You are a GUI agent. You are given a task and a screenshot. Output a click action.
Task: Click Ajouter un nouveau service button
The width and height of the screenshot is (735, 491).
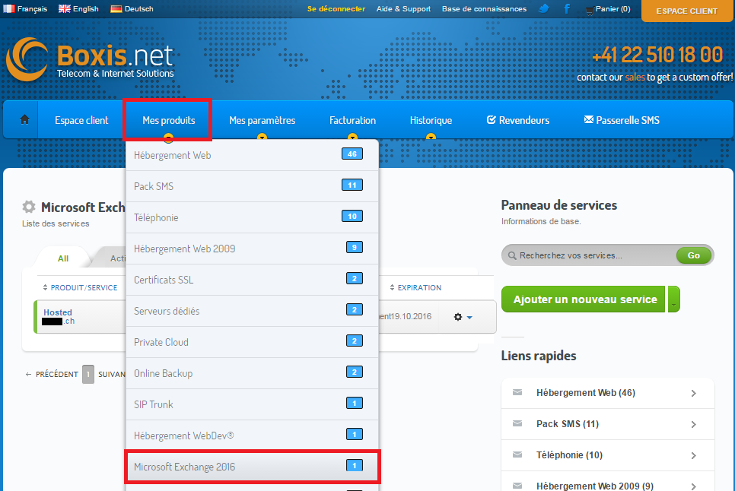click(583, 299)
